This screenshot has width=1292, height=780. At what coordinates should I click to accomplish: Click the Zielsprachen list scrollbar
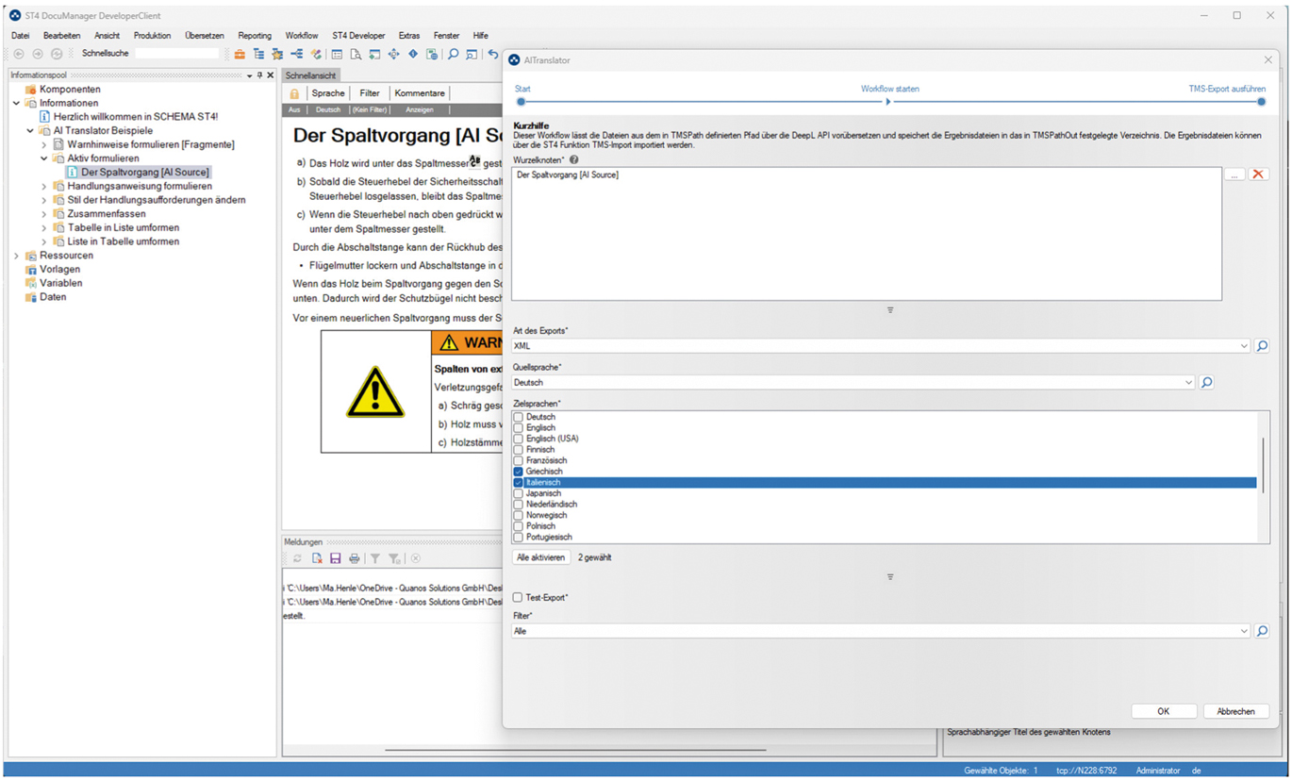[x=1263, y=462]
